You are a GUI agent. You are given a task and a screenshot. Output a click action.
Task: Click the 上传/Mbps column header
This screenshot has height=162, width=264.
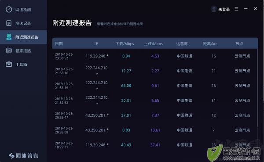coord(154,44)
